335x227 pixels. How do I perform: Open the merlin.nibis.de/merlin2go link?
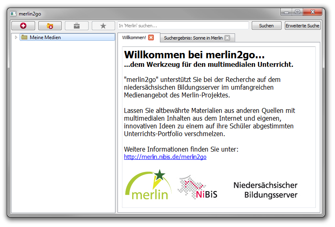click(x=165, y=157)
